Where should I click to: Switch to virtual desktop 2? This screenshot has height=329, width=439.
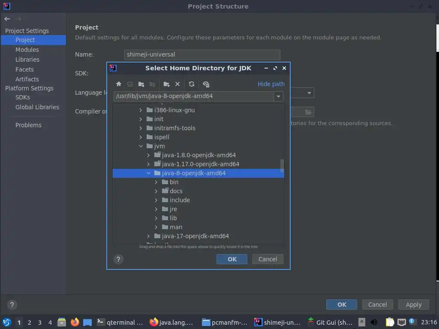tap(30, 323)
